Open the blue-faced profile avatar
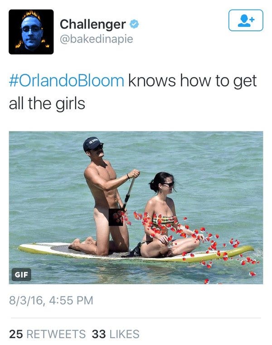Viewport: 272px width, 345px height. click(31, 32)
